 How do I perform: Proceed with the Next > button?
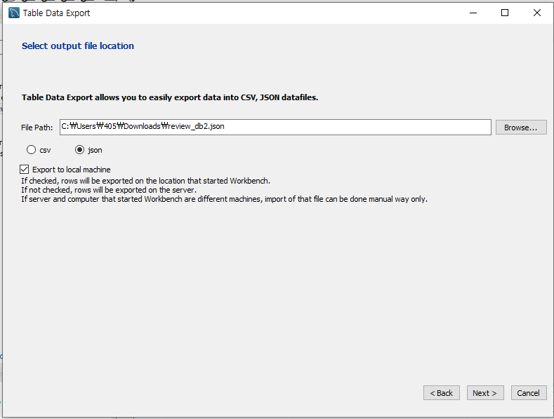pyautogui.click(x=485, y=393)
